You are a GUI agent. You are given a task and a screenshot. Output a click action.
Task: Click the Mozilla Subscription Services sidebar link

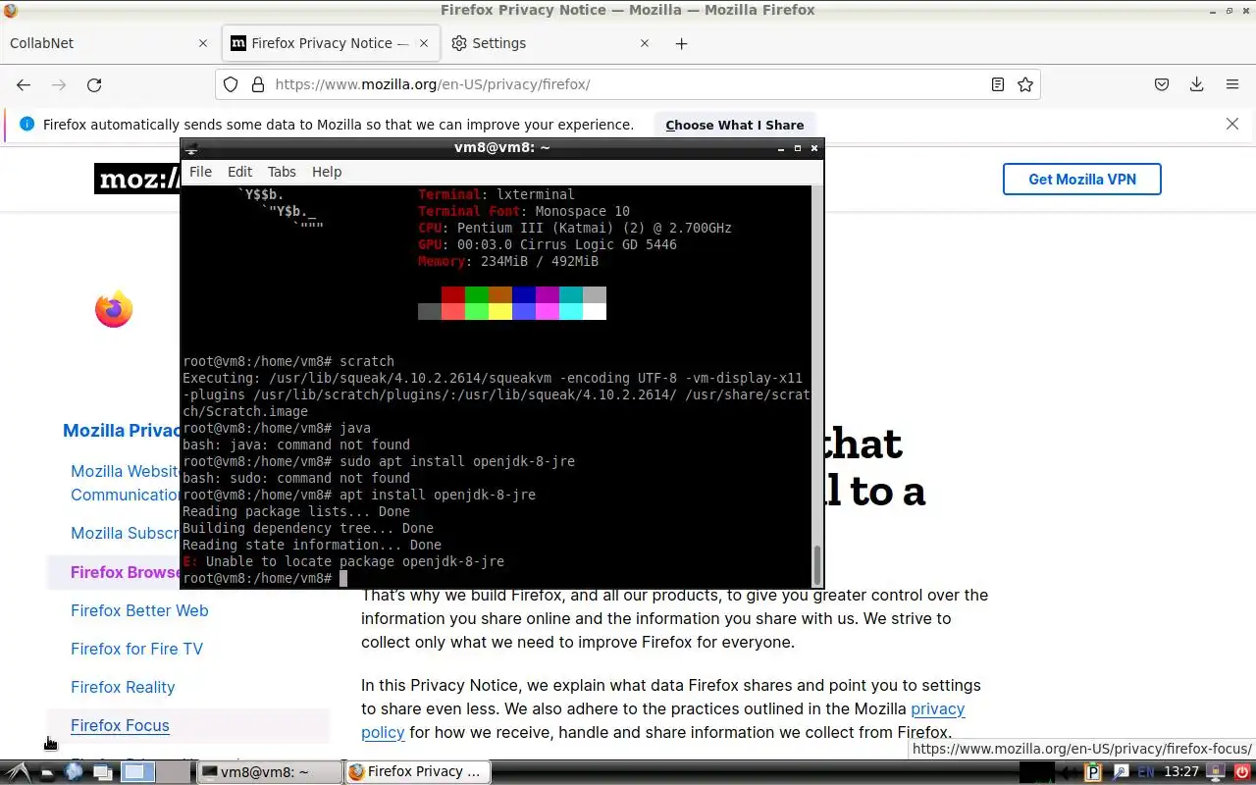pyautogui.click(x=125, y=534)
